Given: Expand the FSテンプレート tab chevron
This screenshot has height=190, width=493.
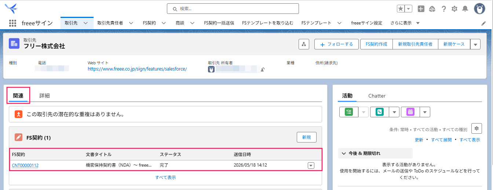Looking at the screenshot, I should tap(339, 23).
